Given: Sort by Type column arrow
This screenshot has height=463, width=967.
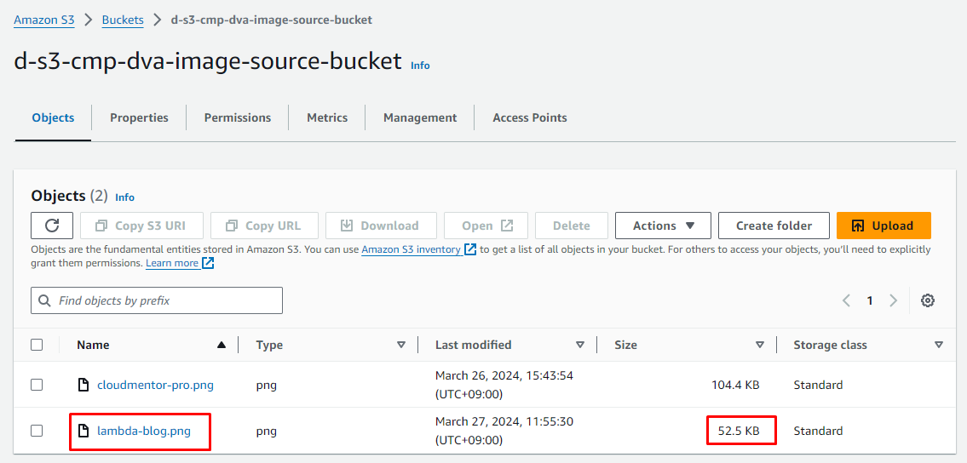Looking at the screenshot, I should [401, 345].
